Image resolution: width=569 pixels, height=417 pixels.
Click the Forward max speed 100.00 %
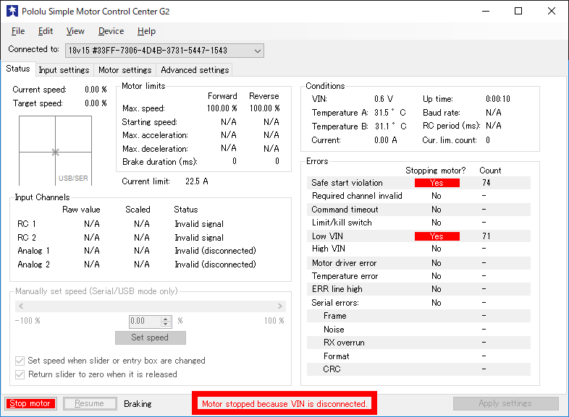tap(222, 108)
